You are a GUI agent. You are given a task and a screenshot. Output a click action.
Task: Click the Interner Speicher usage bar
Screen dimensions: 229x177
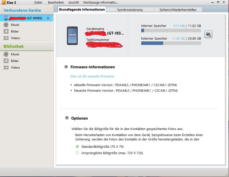[x=171, y=30]
